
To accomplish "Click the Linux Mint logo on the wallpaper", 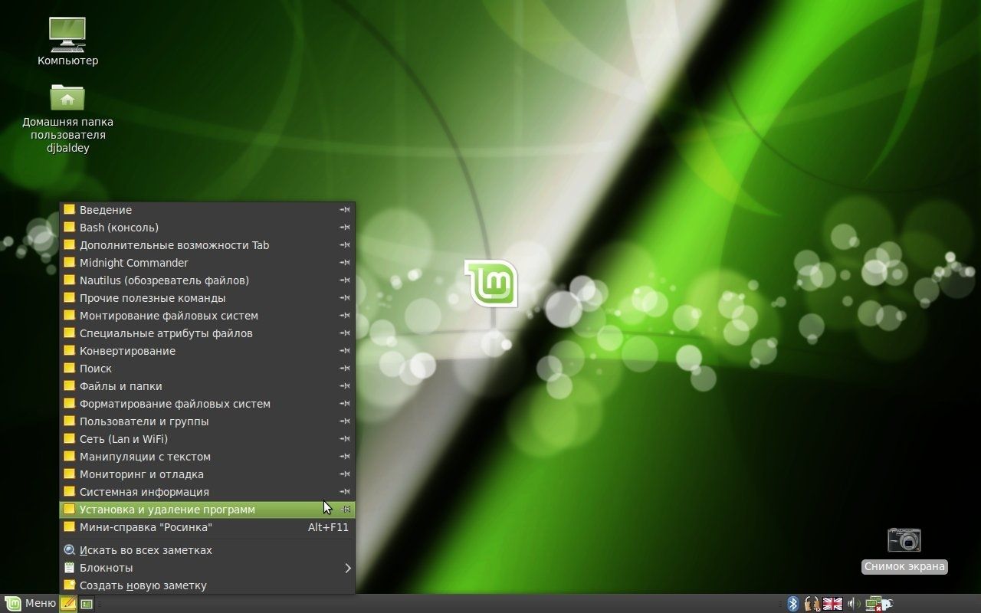I will point(490,284).
